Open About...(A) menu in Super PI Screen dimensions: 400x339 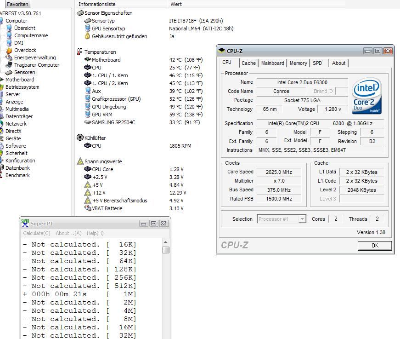(x=68, y=233)
